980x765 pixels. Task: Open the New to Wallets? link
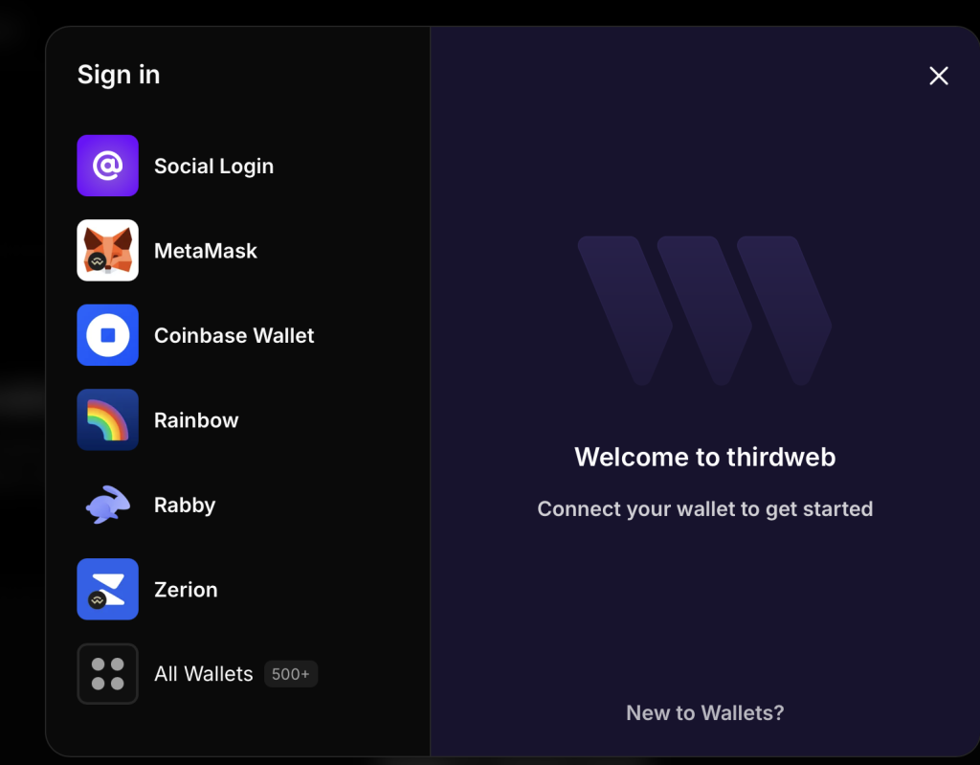(x=704, y=712)
